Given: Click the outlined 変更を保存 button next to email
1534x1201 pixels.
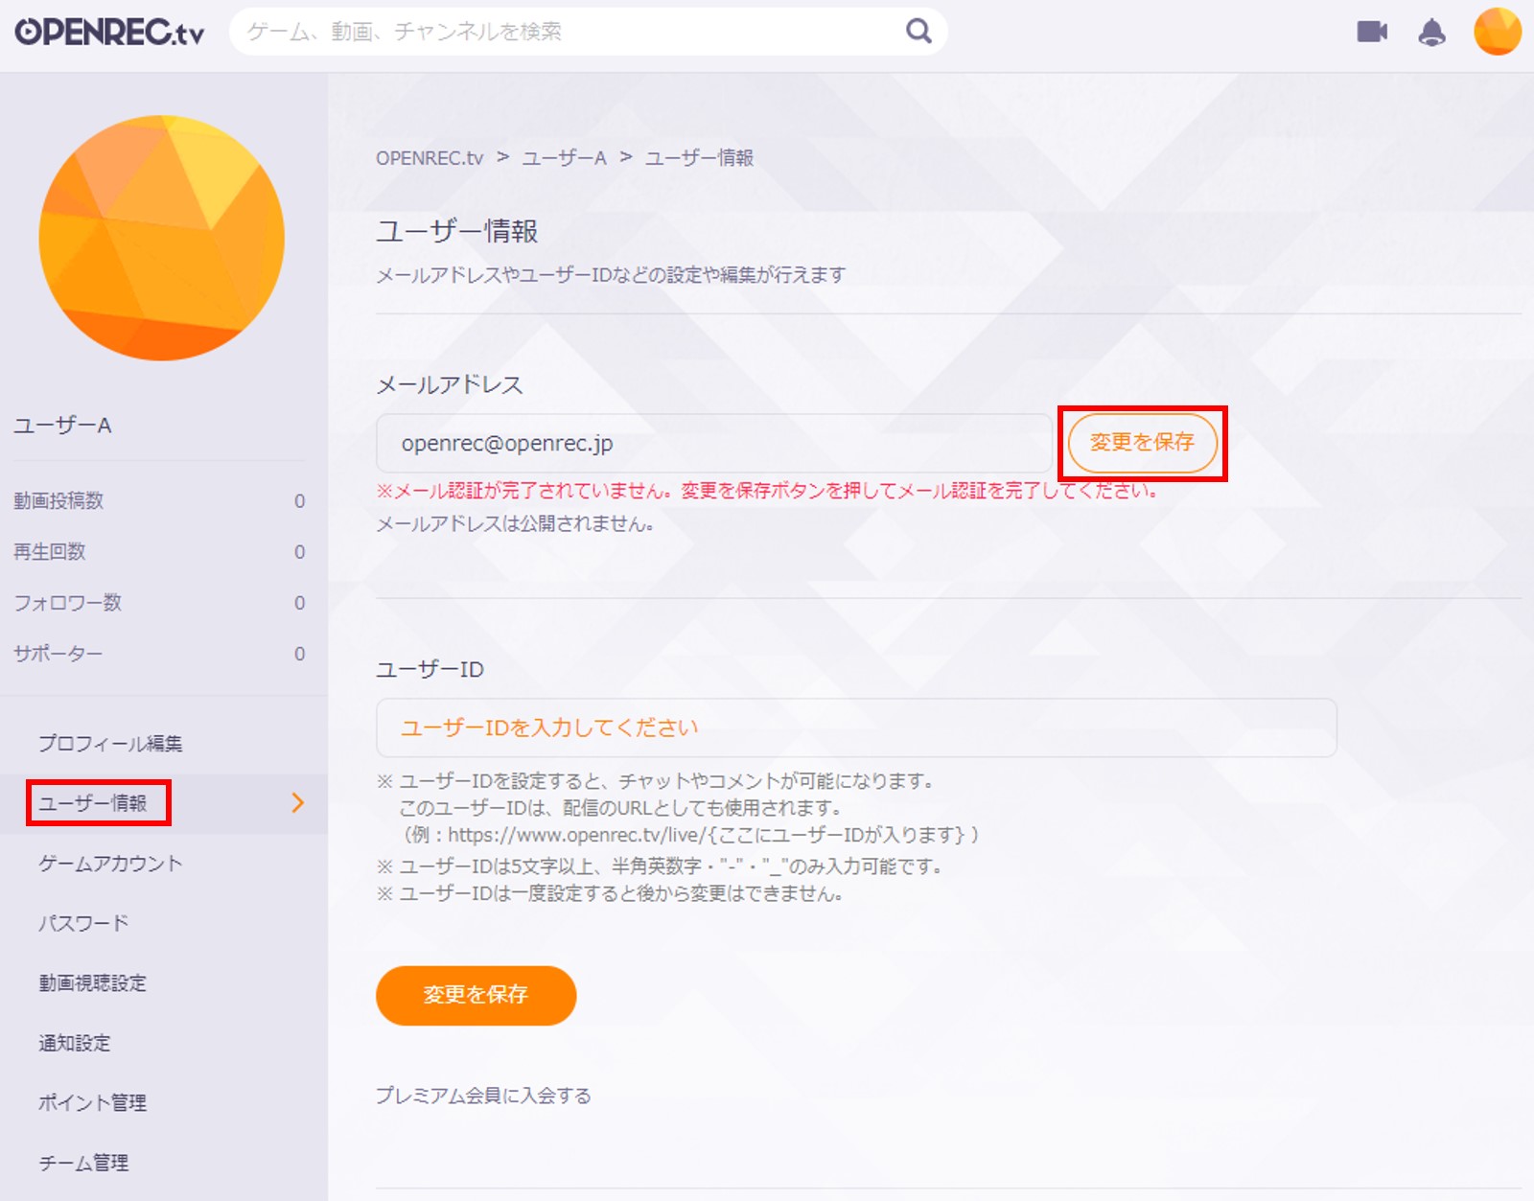Looking at the screenshot, I should 1142,443.
